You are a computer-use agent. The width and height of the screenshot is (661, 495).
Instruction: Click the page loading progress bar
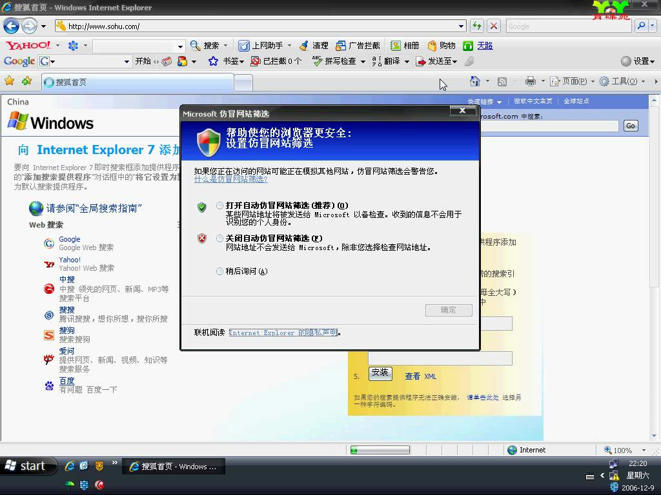tap(380, 450)
